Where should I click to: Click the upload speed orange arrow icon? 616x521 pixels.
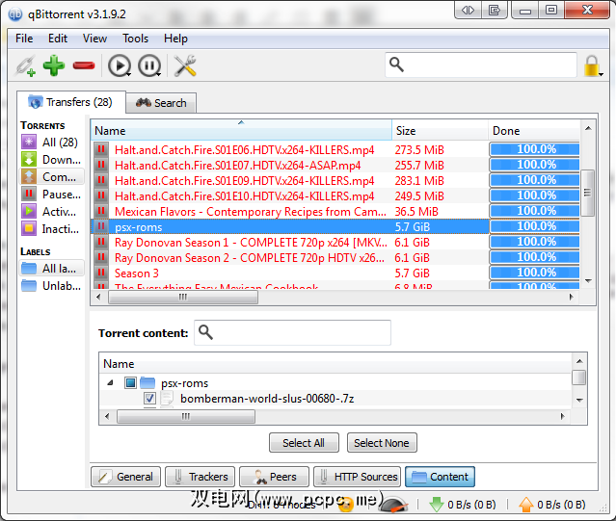(x=526, y=505)
